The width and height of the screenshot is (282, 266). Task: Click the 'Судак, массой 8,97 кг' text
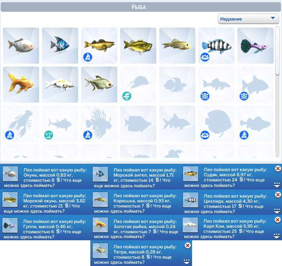(228, 175)
